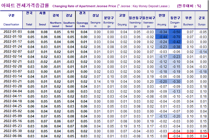
Task: Select Dongan-gu value -0.04 for 2022-06-06
Action: (x=176, y=136)
